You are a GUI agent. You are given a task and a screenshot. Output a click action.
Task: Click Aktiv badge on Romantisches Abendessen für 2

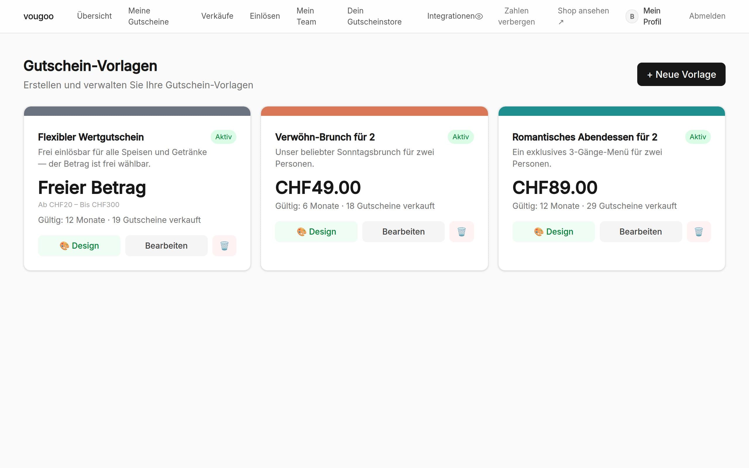pos(698,137)
